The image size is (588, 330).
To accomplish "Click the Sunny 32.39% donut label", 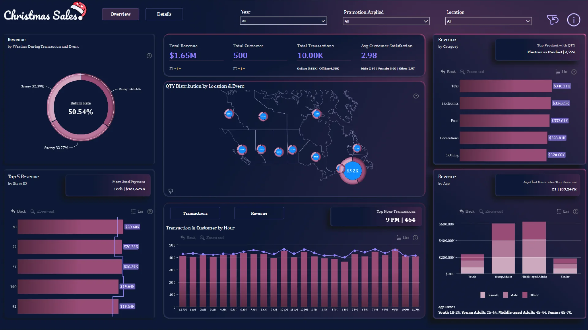I will 32,86.
